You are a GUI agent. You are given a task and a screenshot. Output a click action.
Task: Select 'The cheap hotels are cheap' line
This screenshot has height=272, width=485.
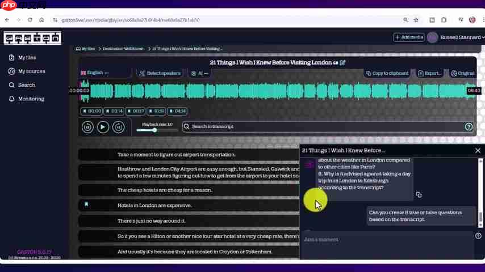click(x=189, y=190)
